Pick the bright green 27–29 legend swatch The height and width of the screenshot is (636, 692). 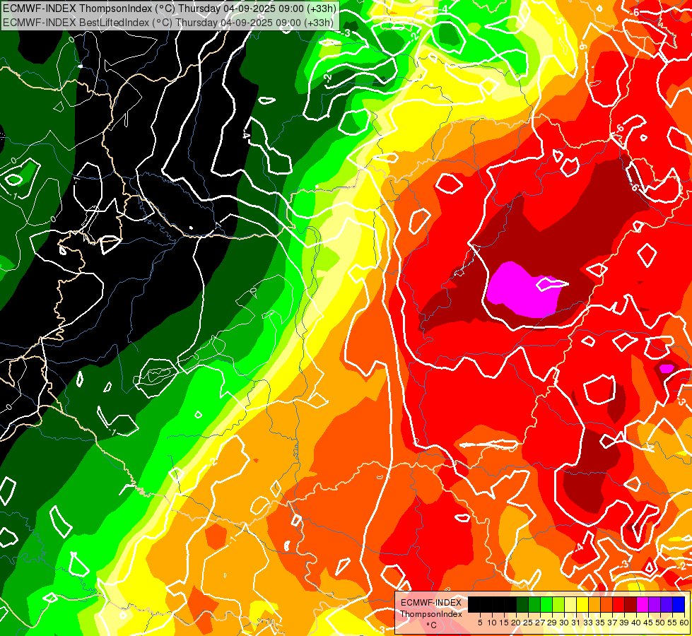click(546, 604)
